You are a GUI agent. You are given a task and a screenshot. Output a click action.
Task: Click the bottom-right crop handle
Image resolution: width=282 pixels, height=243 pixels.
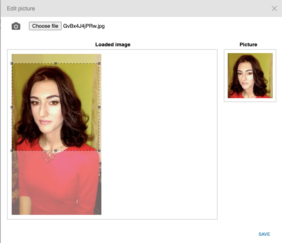tap(99, 150)
